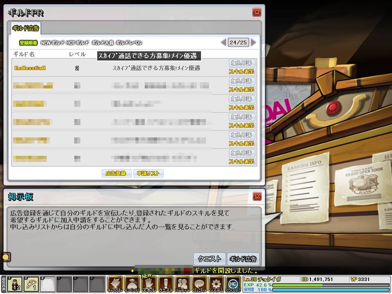This screenshot has height=294, width=392.
Task: Click スキル表示 for EndlessCall guild
Action: [242, 72]
